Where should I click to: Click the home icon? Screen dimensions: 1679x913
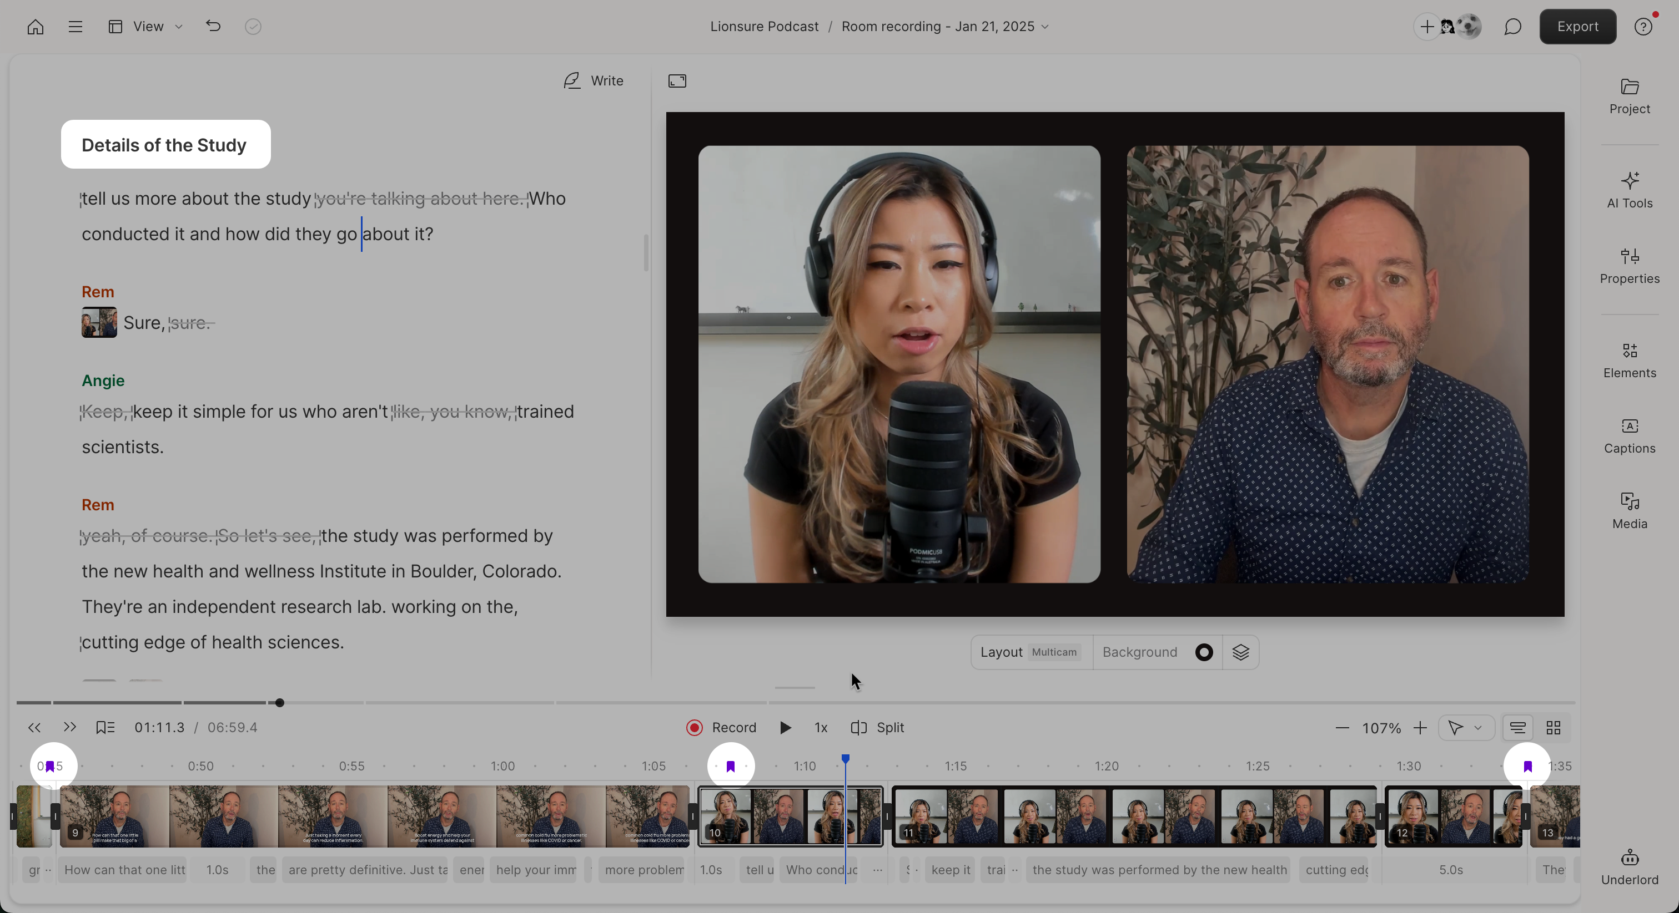point(35,27)
